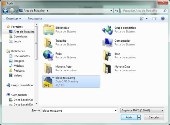
Task: Select Vídeos library in sidebar
Action: pyautogui.click(x=18, y=76)
